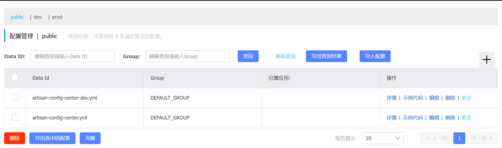
Task: Open 示例代码 for artisan-config-center-dev.yml
Action: click(413, 98)
